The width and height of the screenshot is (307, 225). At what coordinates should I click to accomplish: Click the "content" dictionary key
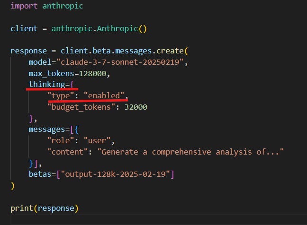[x=67, y=152]
